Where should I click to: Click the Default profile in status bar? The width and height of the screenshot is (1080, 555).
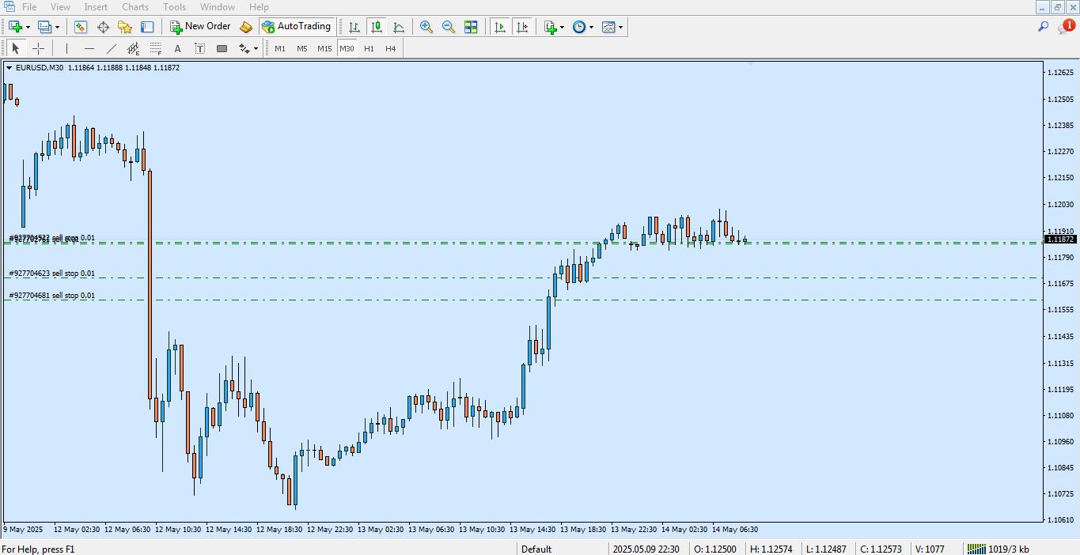coord(536,549)
